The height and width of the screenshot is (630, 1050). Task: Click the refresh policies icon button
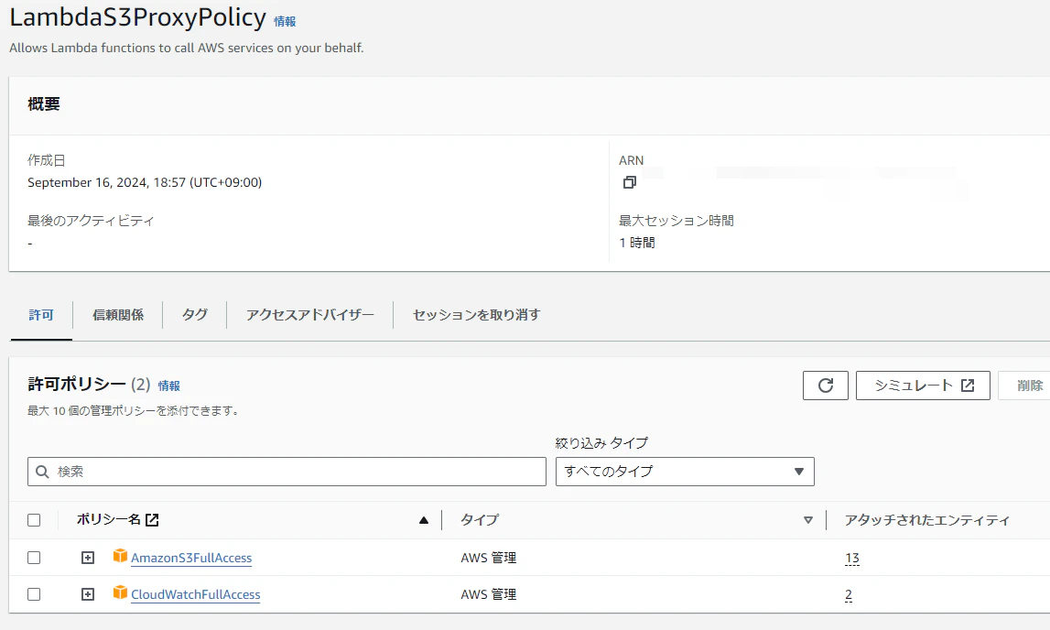coord(825,386)
